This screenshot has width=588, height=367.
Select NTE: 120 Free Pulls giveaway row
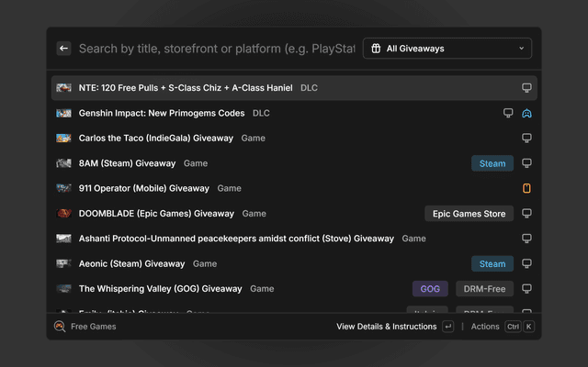pos(294,88)
